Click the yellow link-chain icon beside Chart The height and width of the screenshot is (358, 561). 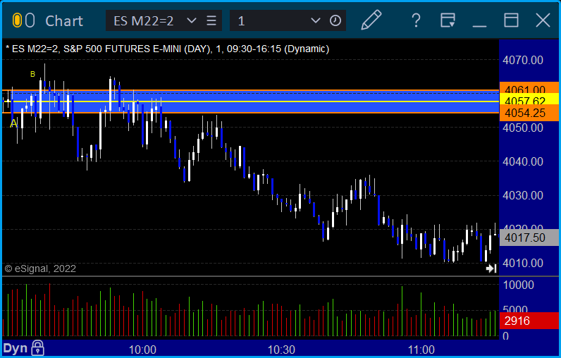coord(17,20)
